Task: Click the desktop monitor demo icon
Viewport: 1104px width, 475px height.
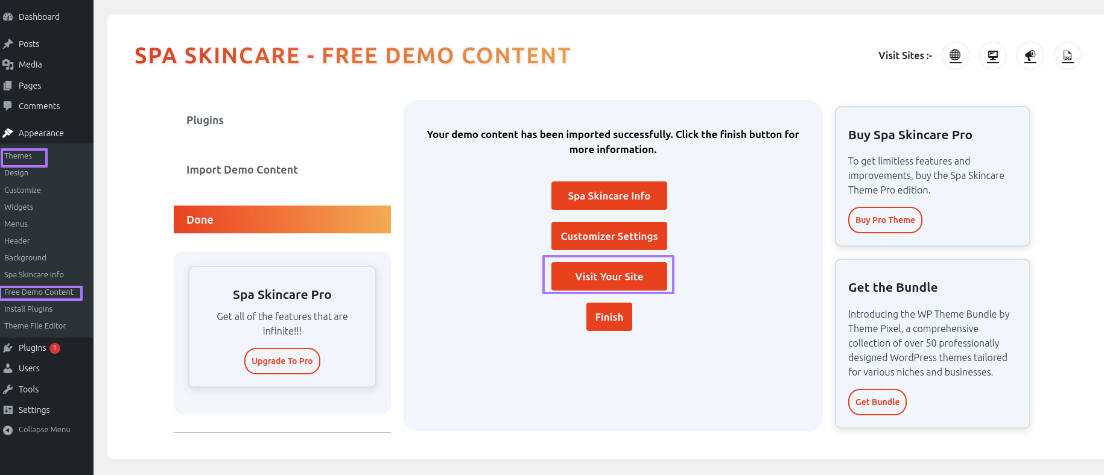Action: (992, 55)
